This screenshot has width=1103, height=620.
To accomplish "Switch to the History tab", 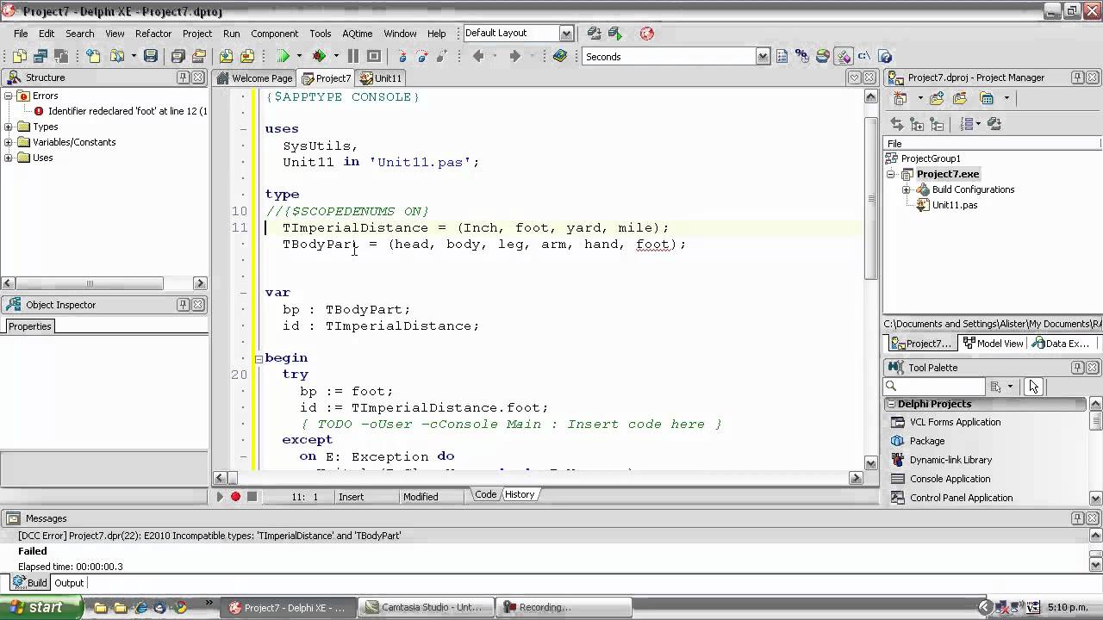I will (520, 494).
